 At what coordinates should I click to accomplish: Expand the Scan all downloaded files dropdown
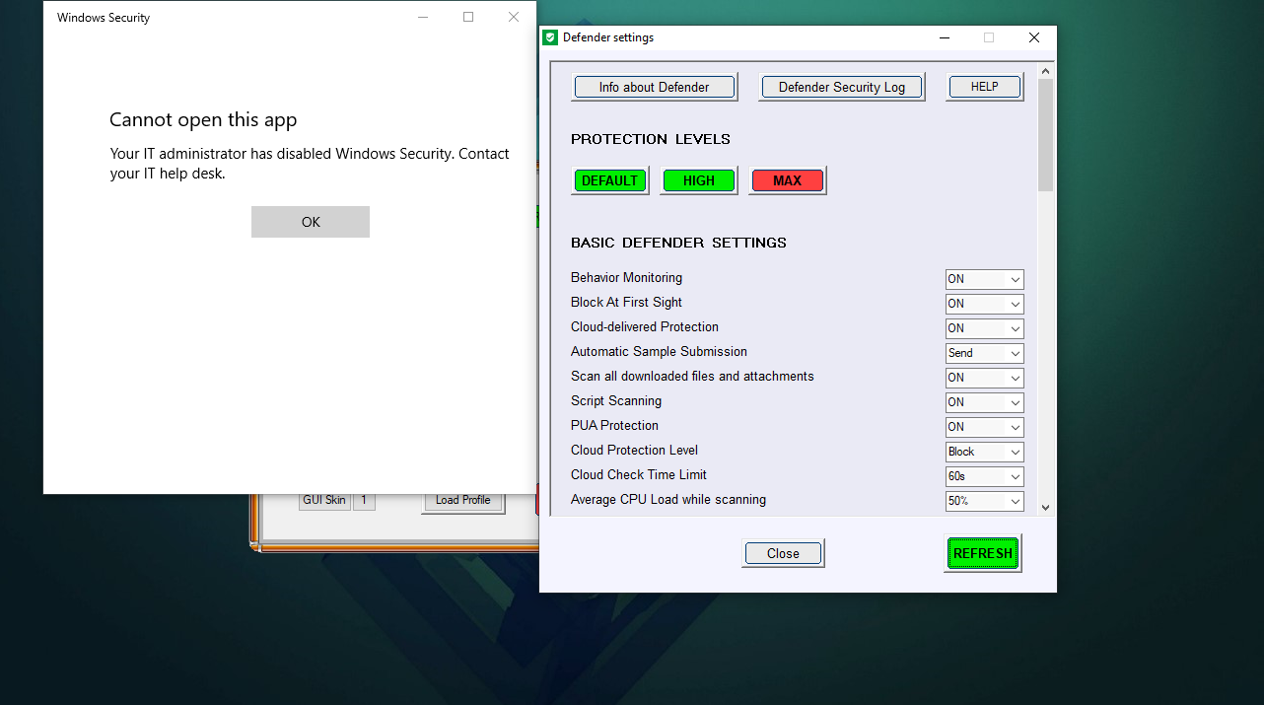pyautogui.click(x=985, y=378)
